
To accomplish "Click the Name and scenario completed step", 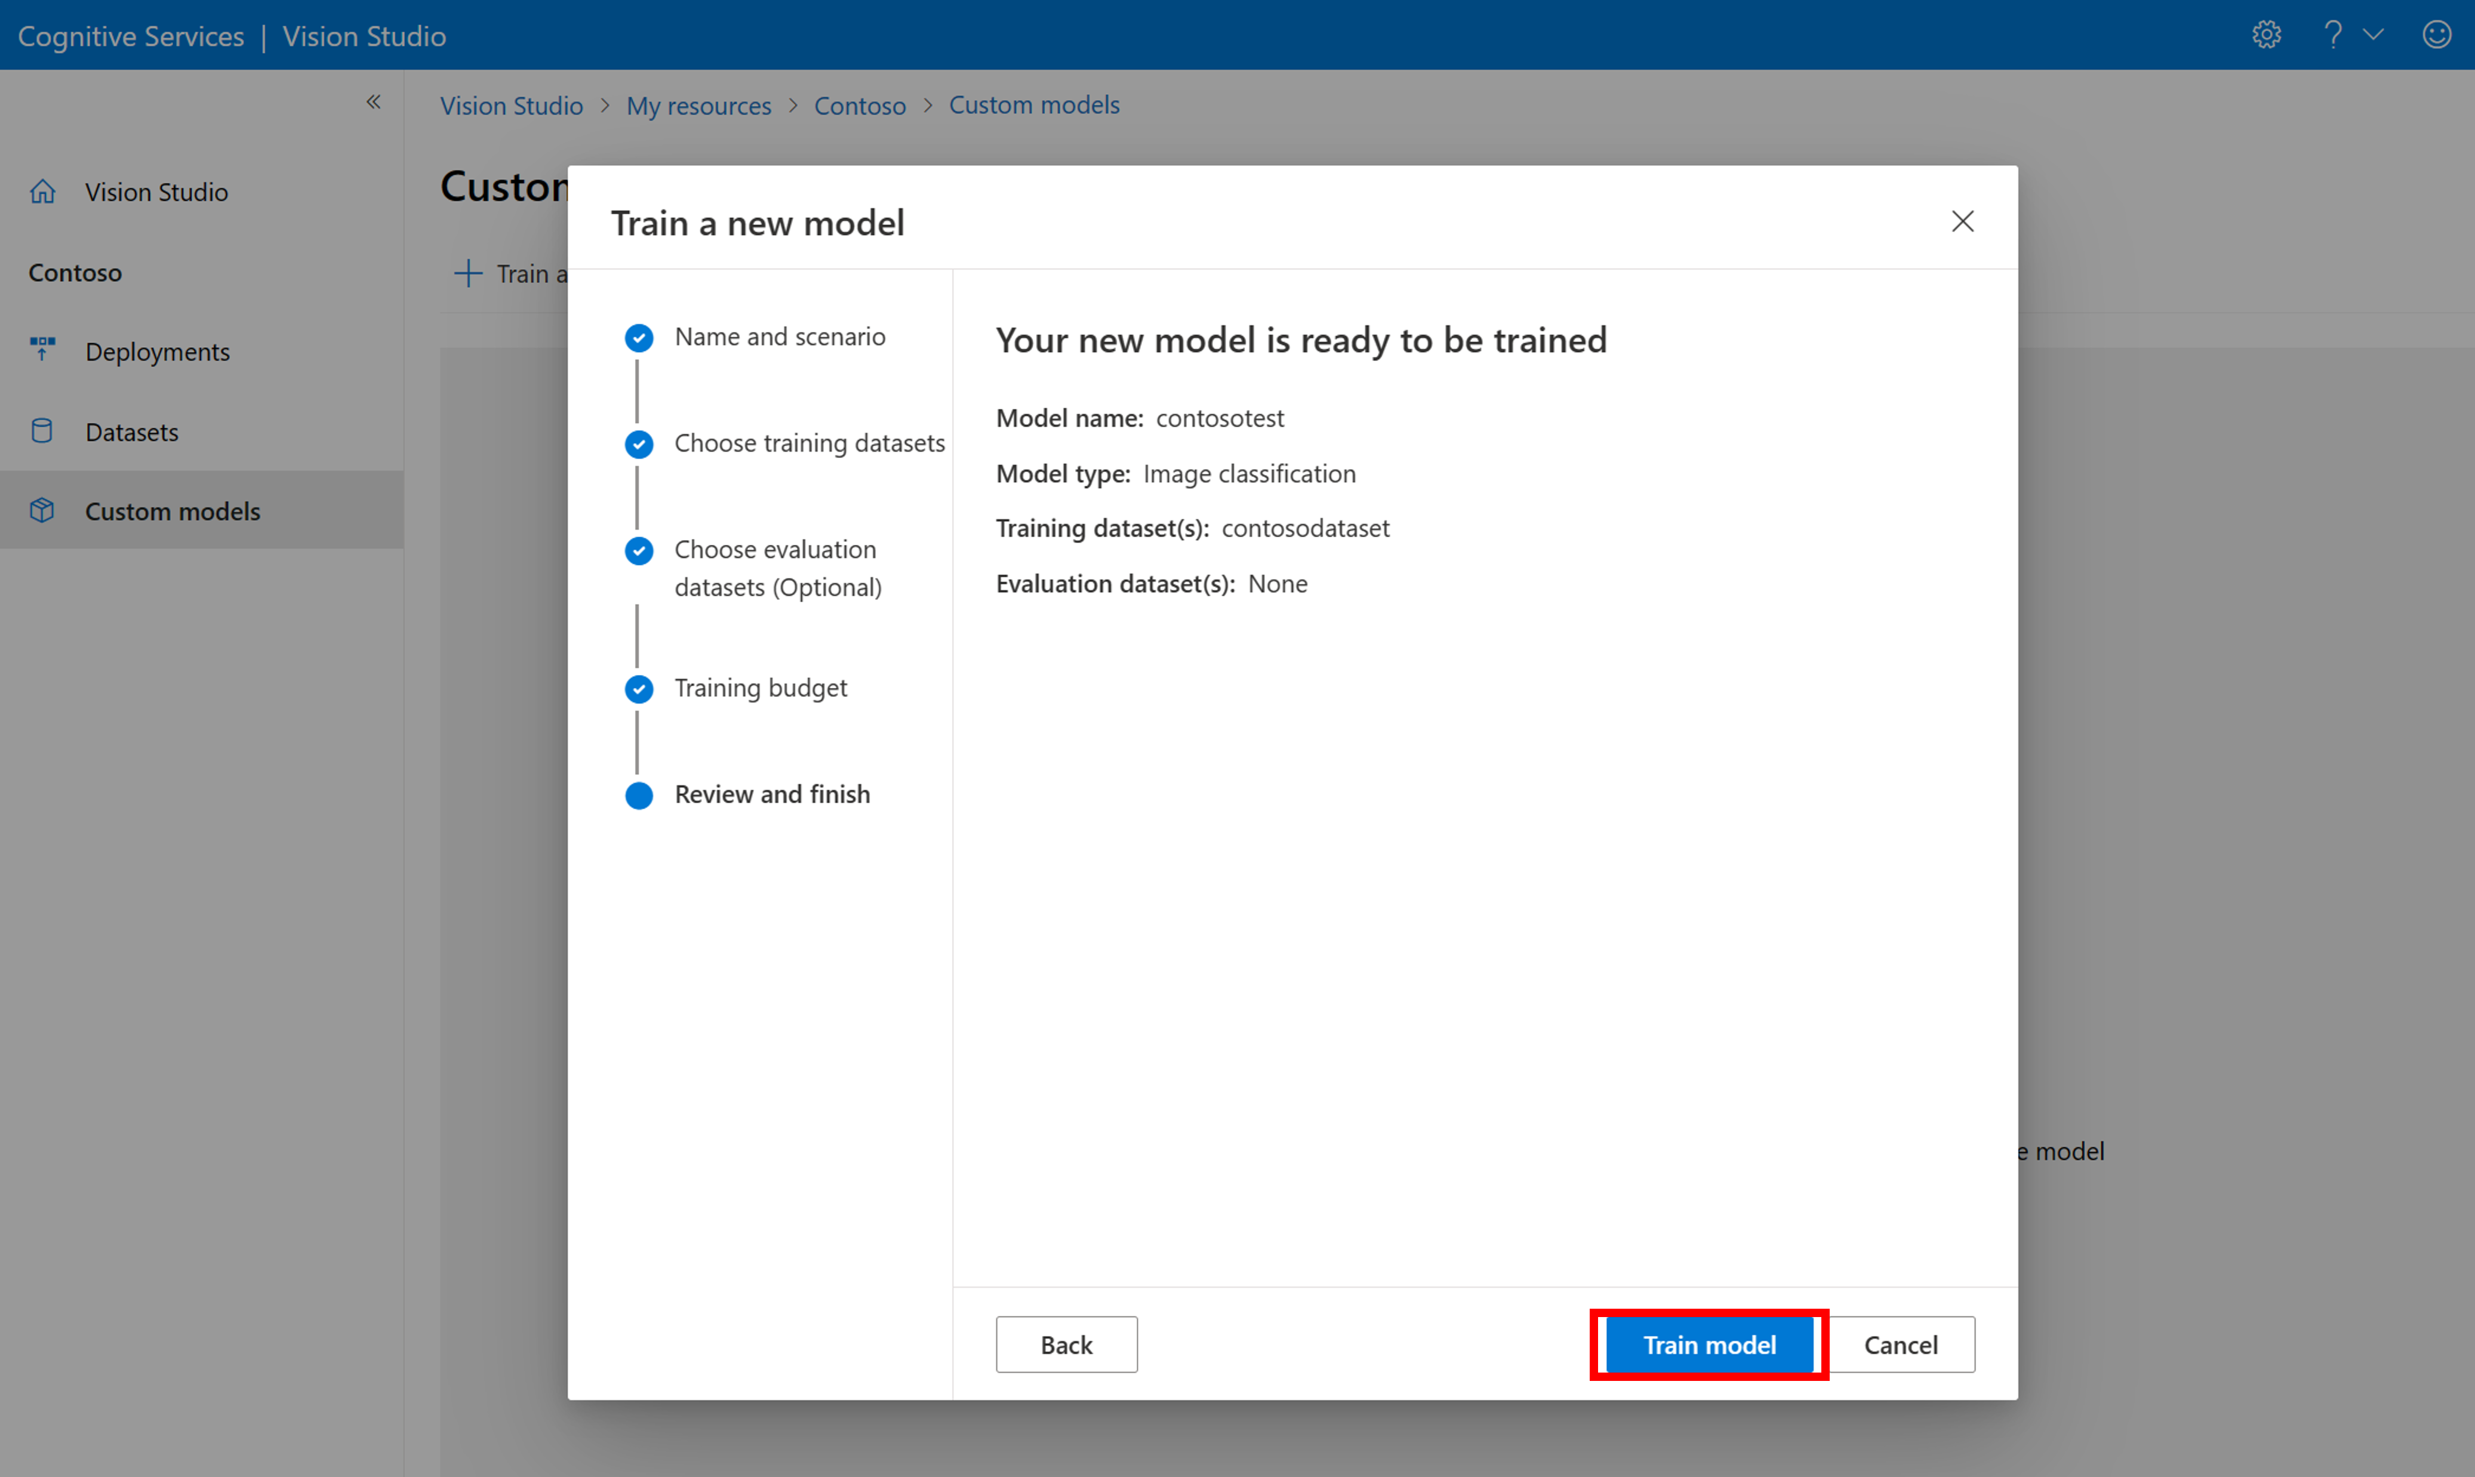I will pyautogui.click(x=781, y=336).
